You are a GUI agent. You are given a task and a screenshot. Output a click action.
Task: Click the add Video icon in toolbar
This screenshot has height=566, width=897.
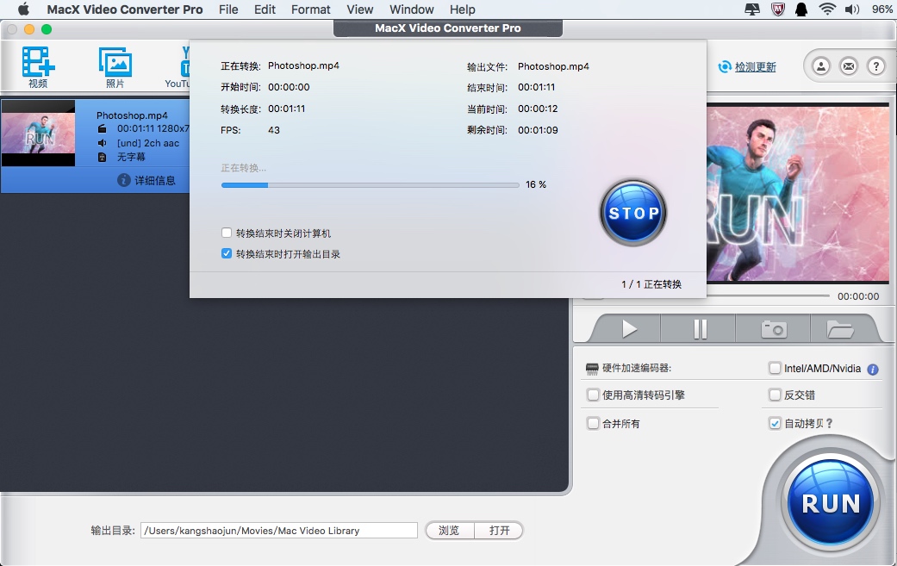38,62
